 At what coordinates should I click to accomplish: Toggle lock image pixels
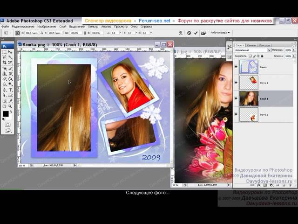click(x=254, y=56)
